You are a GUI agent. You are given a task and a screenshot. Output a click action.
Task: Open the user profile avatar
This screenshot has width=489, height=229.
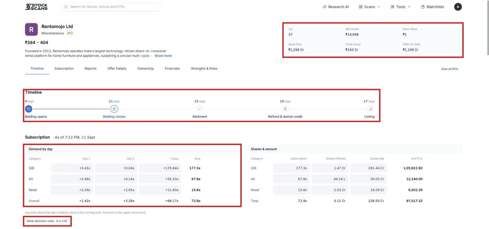point(458,7)
